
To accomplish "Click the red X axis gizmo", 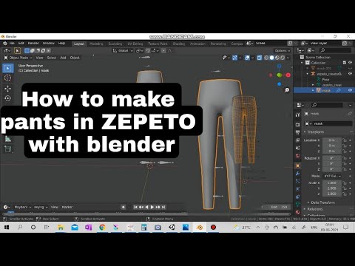I will click(288, 75).
